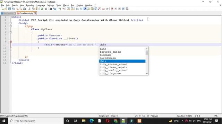This screenshot has width=222, height=124.
Task: Open Folder as Workspace icon
Action: point(103,9)
